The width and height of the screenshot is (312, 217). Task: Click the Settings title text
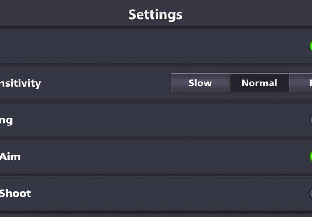pyautogui.click(x=155, y=14)
